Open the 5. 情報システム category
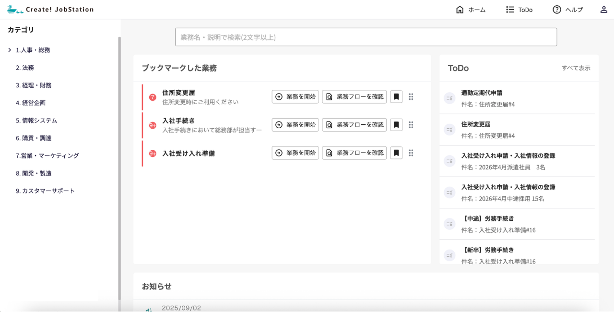The image size is (614, 312). click(36, 120)
